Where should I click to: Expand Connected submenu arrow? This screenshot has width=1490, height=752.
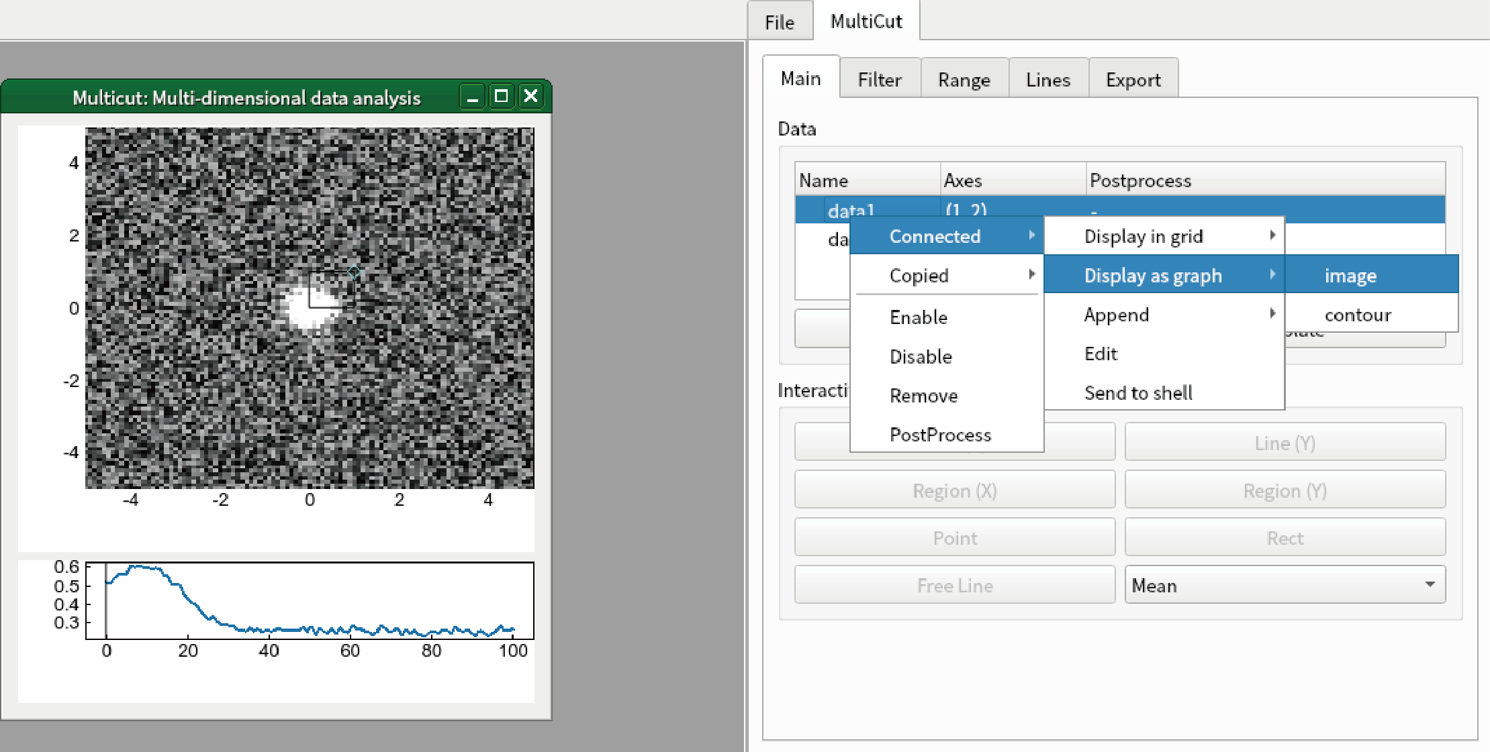1031,235
